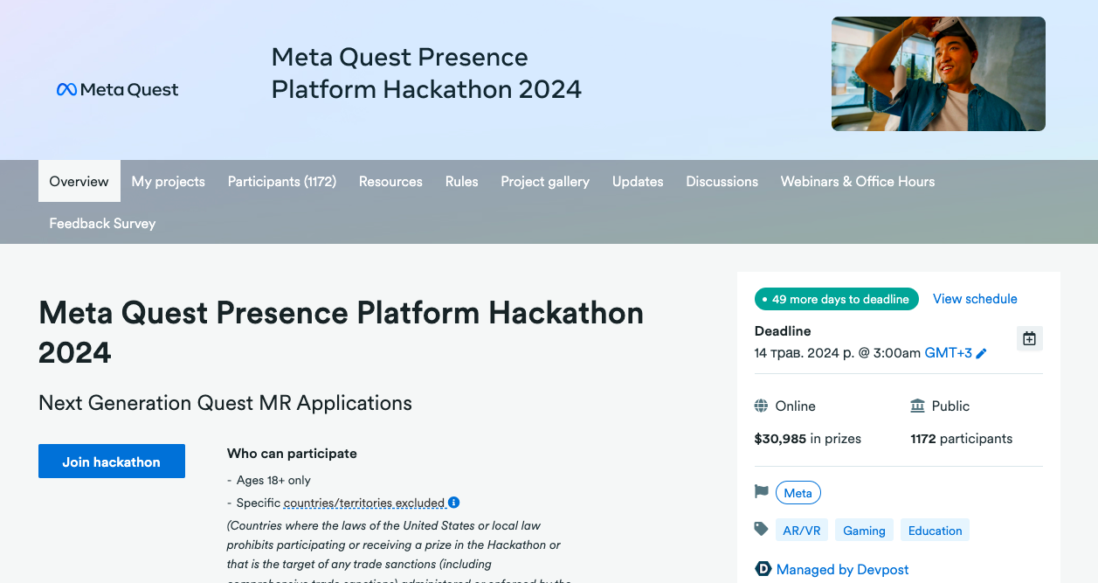
Task: Click the Meta organizer tag
Action: click(798, 493)
